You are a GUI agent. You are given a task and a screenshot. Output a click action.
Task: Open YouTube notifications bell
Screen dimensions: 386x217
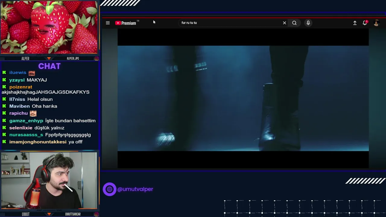(x=365, y=23)
